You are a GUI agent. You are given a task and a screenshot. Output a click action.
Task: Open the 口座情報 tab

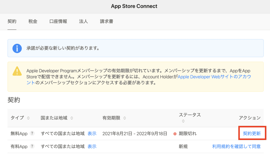(58, 21)
